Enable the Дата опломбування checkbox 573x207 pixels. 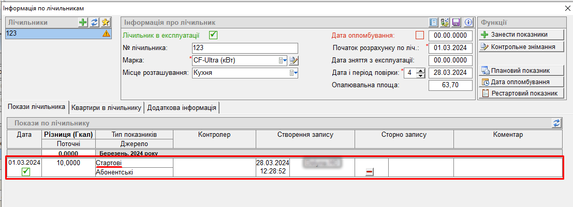click(420, 35)
